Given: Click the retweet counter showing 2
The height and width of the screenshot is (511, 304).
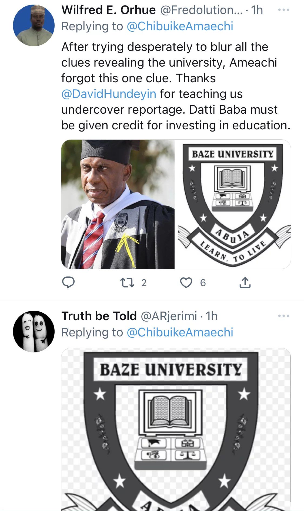Looking at the screenshot, I should point(144,283).
